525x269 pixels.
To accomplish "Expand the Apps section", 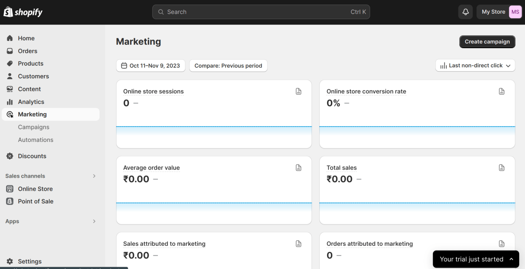I will point(94,221).
